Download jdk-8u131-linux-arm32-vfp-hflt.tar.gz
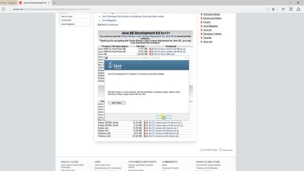Viewport: 304px width, 171px height. (168, 49)
